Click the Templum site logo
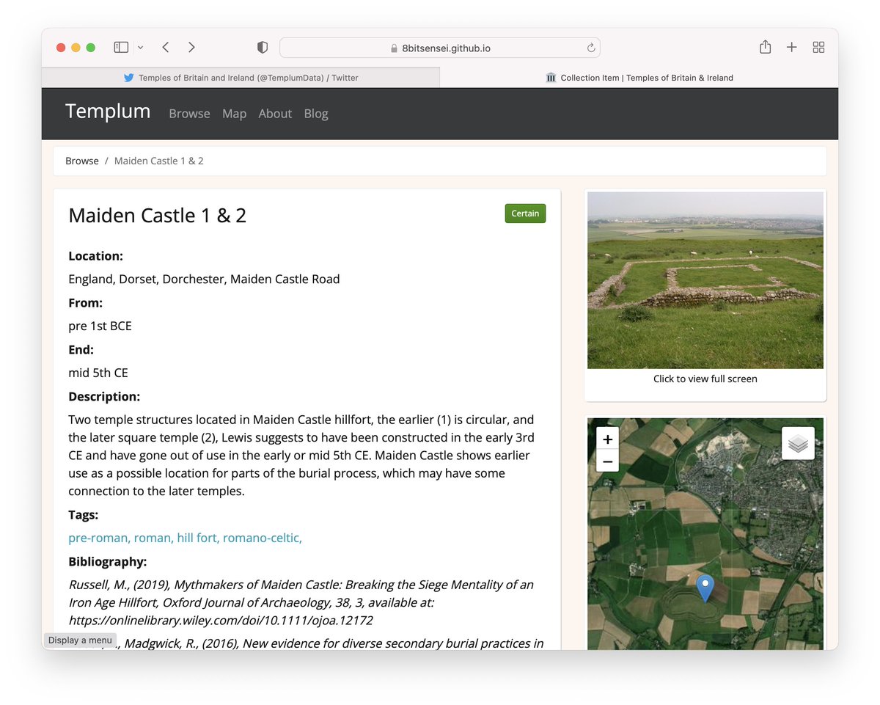The width and height of the screenshot is (880, 705). tap(108, 112)
